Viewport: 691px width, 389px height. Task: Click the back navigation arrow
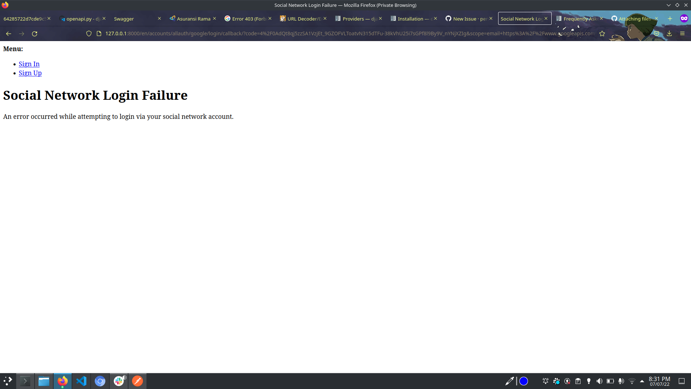tap(8, 33)
